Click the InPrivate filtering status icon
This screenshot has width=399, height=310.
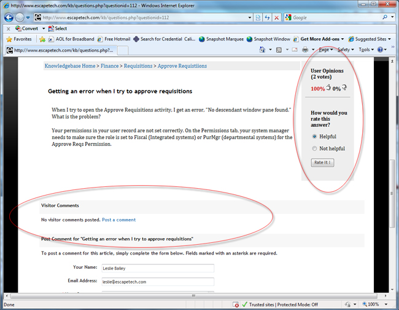click(347, 304)
